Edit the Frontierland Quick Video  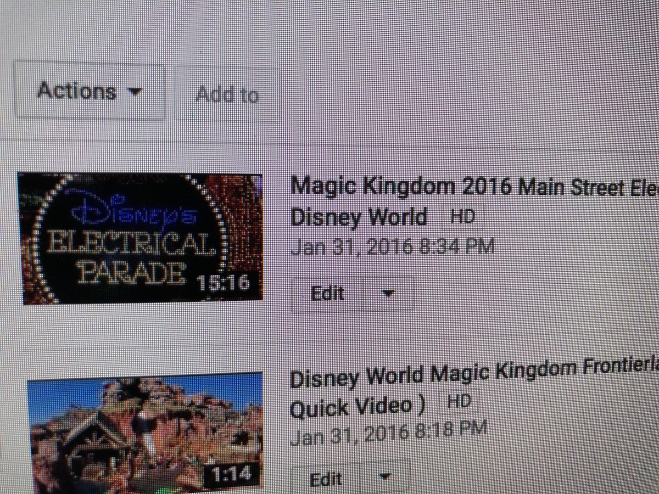pyautogui.click(x=326, y=479)
